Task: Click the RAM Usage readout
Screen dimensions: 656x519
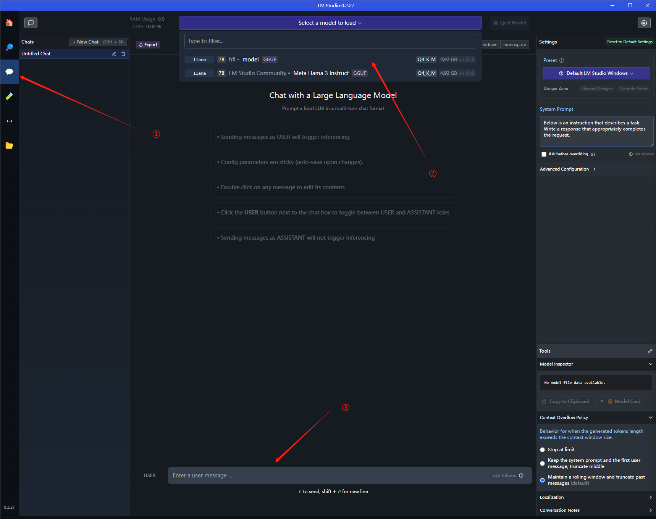Action: coord(147,19)
